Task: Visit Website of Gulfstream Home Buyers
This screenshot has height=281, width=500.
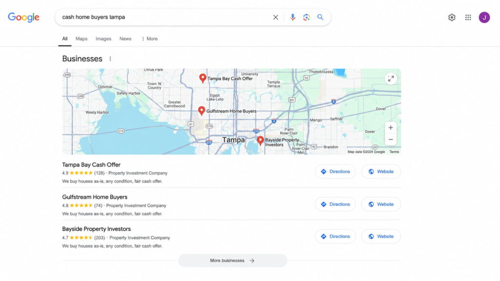Action: [381, 204]
